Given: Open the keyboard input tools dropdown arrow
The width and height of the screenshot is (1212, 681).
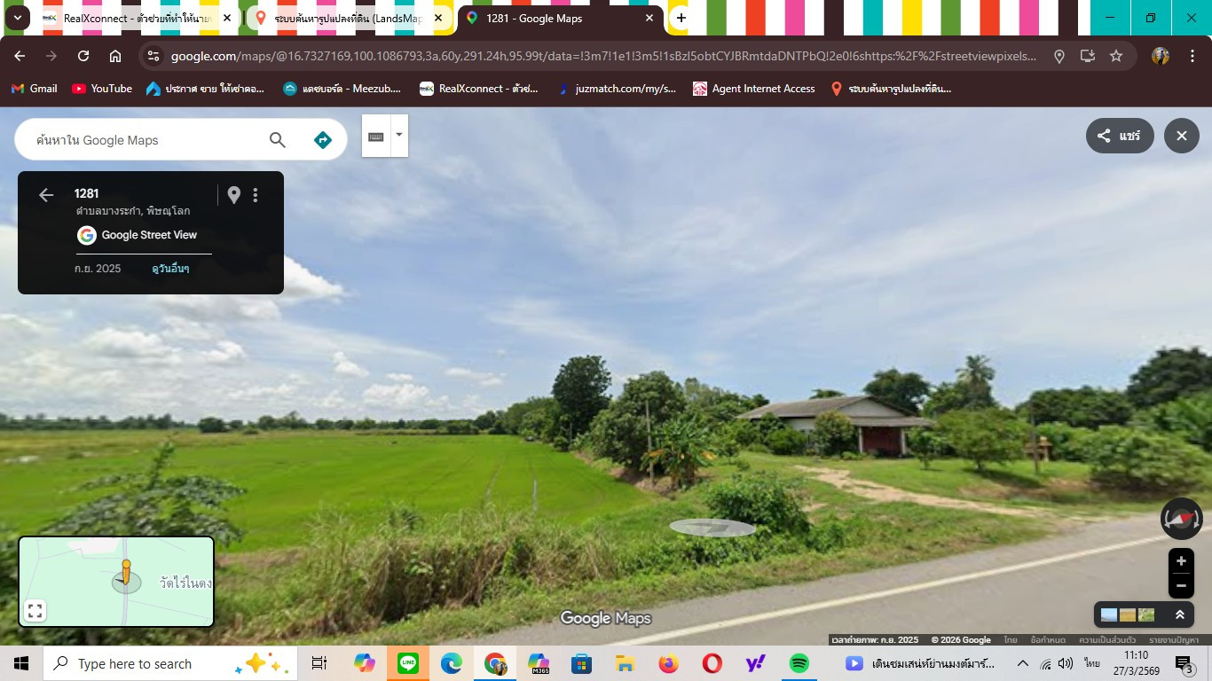Looking at the screenshot, I should tap(399, 136).
